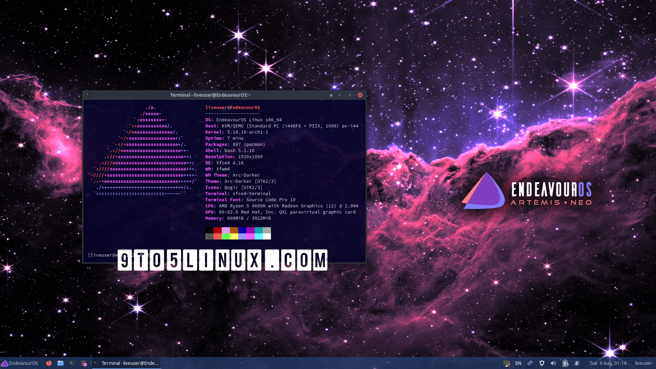This screenshot has height=369, width=656.
Task: Toggle the software updates tray icon
Action: click(566, 363)
